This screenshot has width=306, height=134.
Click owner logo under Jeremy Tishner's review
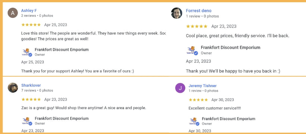click(x=194, y=121)
